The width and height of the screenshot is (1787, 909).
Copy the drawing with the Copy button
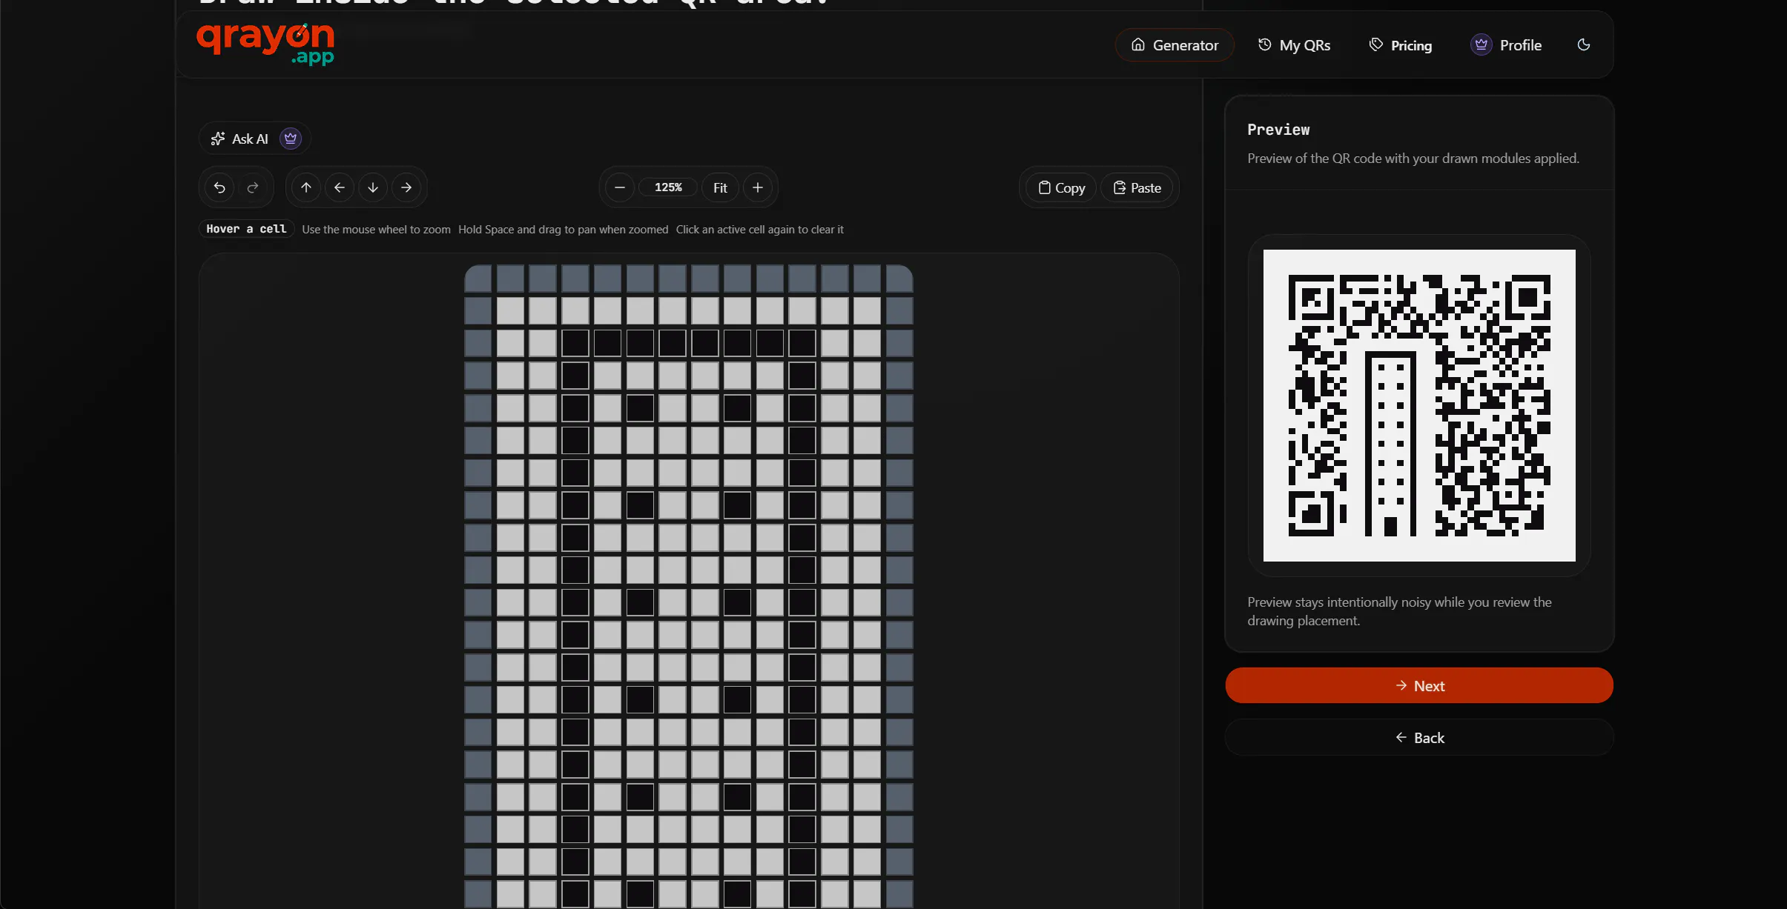(1061, 187)
